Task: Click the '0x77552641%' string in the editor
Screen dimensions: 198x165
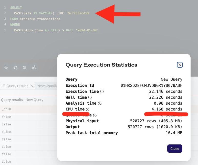Action: pyautogui.click(x=78, y=13)
